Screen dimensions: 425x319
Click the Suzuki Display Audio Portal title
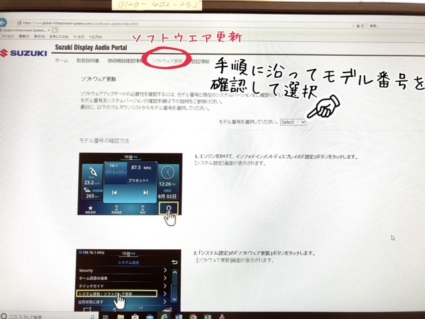(91, 47)
